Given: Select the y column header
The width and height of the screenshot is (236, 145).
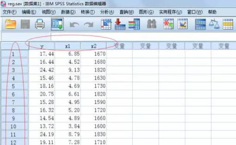Looking at the screenshot, I should [42, 46].
